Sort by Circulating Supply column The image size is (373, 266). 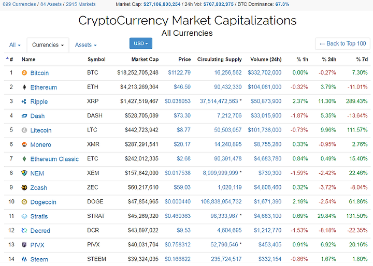pos(219,59)
